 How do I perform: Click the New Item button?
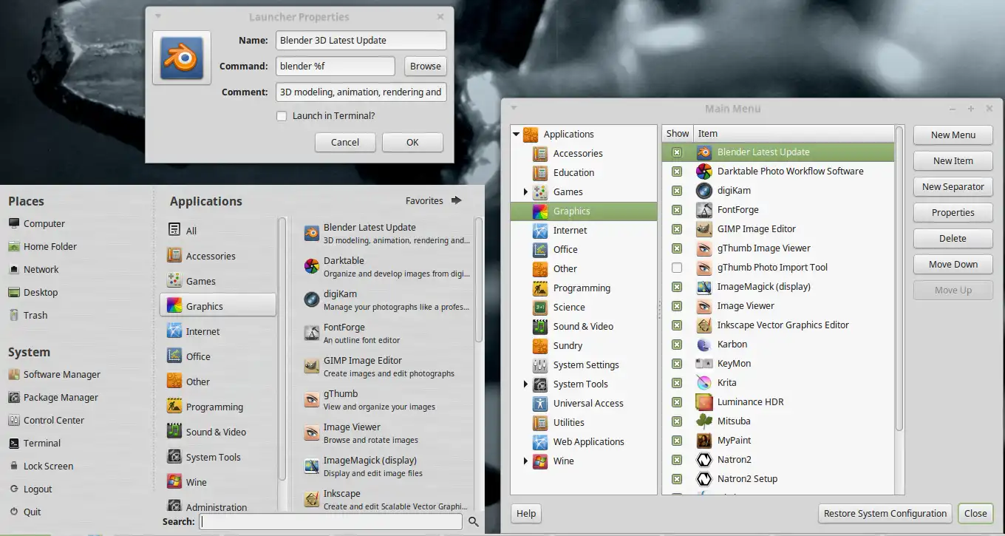(x=953, y=161)
